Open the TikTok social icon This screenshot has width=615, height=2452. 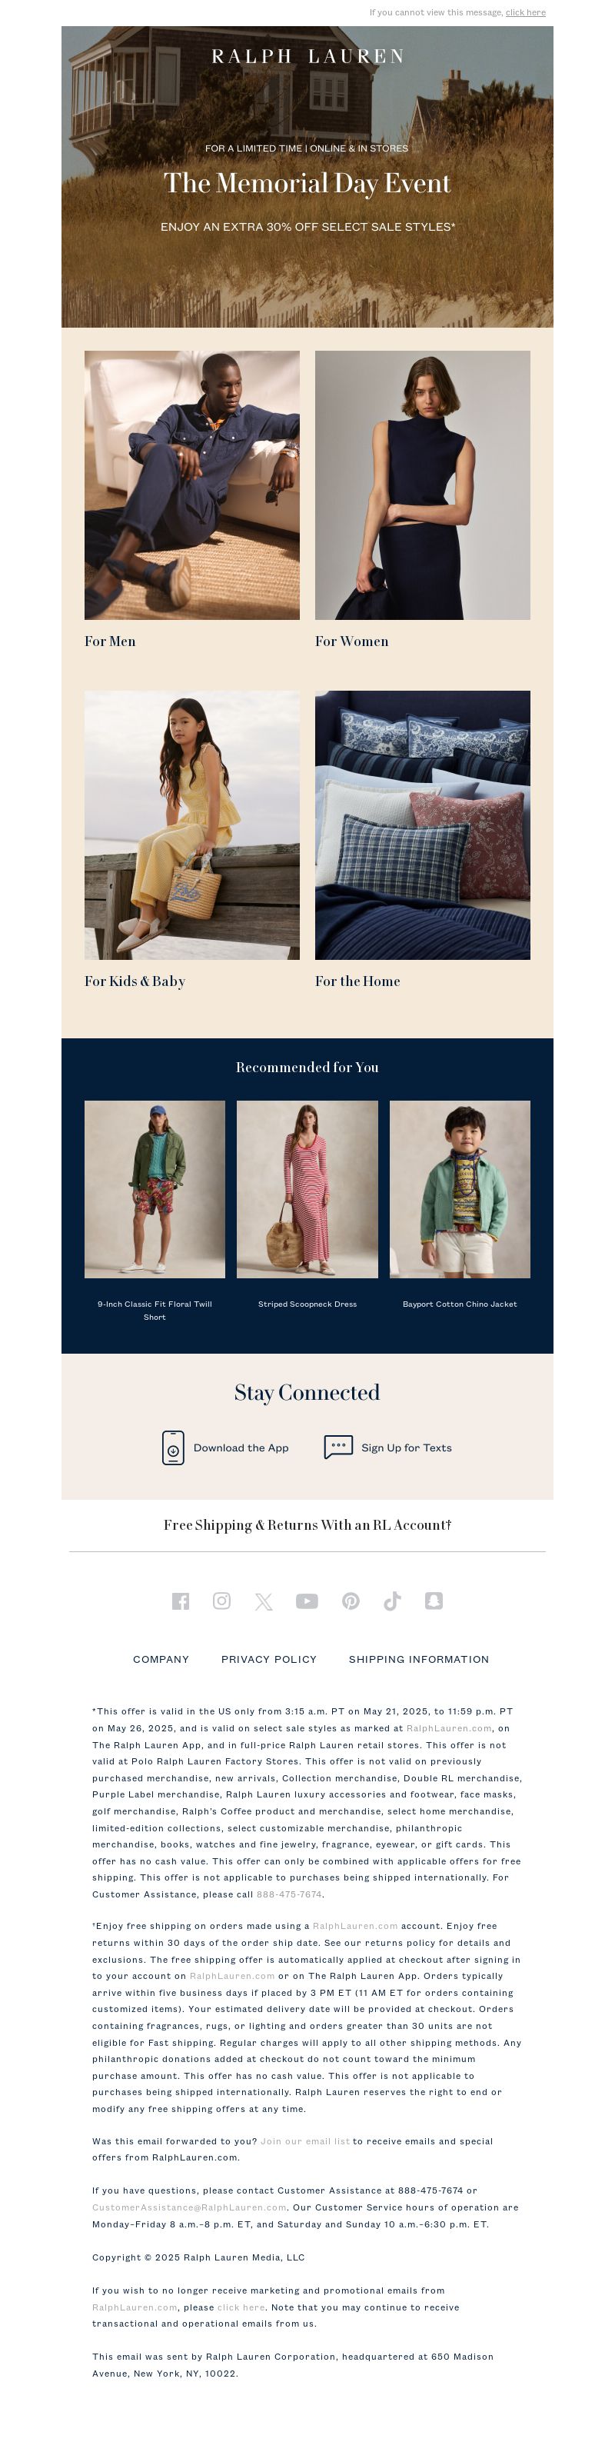(392, 1601)
